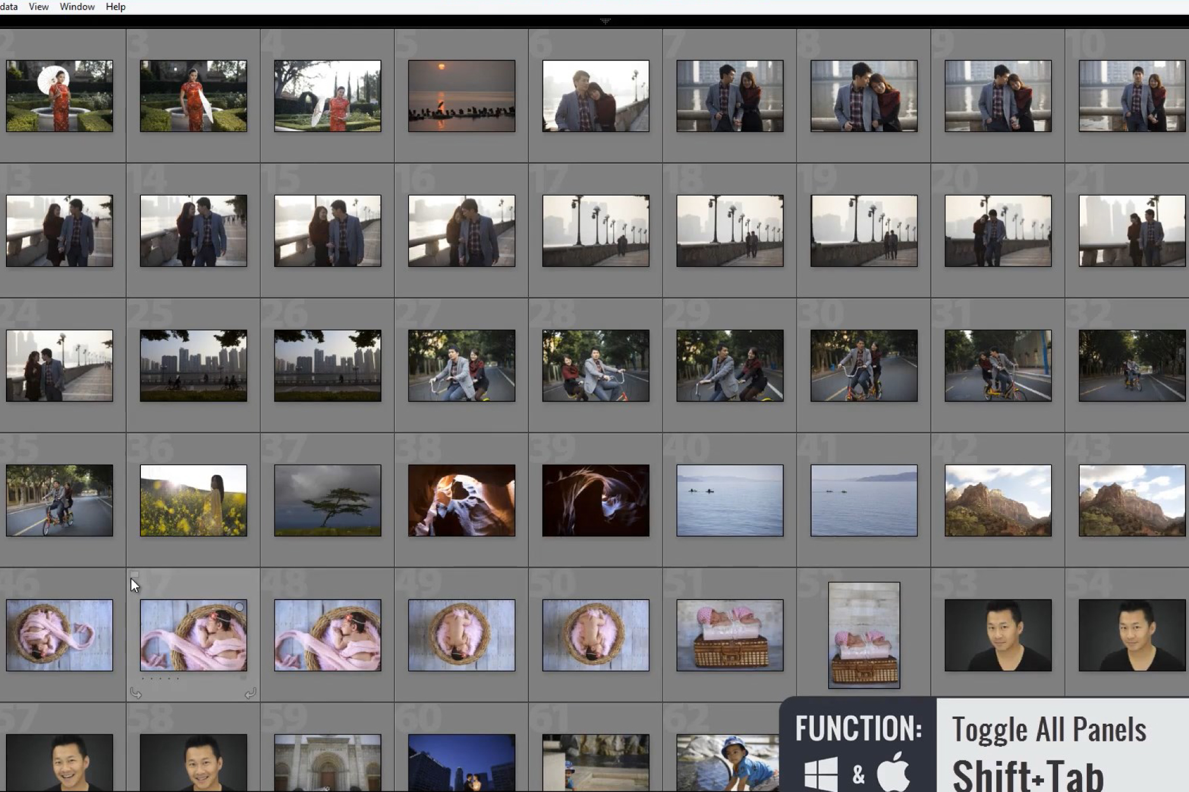Select the distant cyclists photo in cell 32
Viewport: 1189px width, 792px height.
(x=1132, y=365)
